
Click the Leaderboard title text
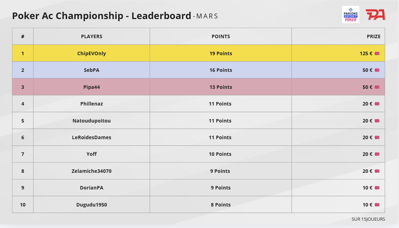[x=101, y=16]
